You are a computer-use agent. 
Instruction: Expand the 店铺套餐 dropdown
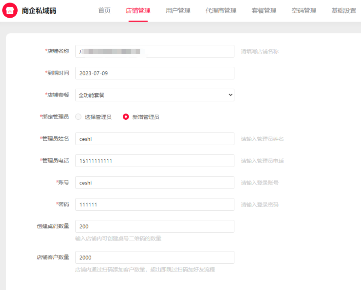[x=154, y=95]
